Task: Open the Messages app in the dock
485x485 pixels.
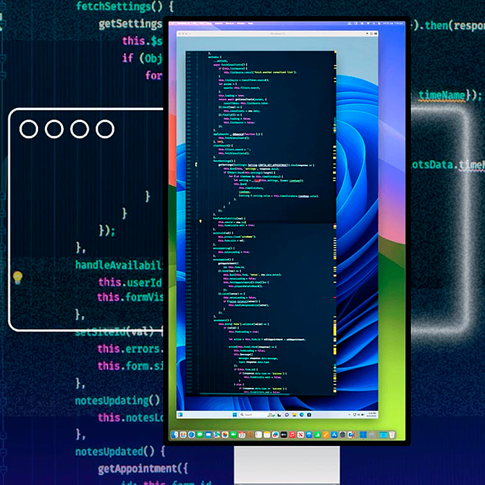Action: click(200, 434)
